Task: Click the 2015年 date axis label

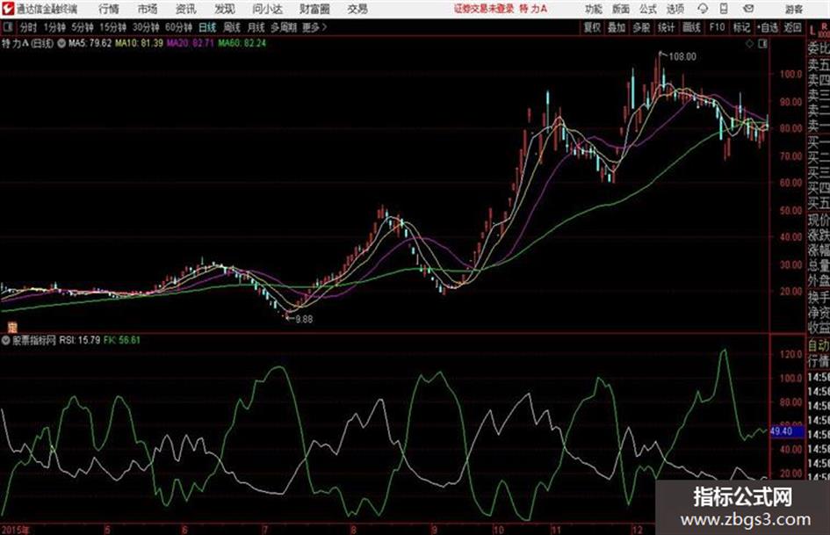Action: point(15,530)
